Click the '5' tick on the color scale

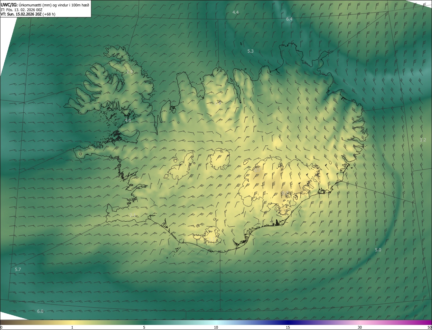(x=144, y=328)
